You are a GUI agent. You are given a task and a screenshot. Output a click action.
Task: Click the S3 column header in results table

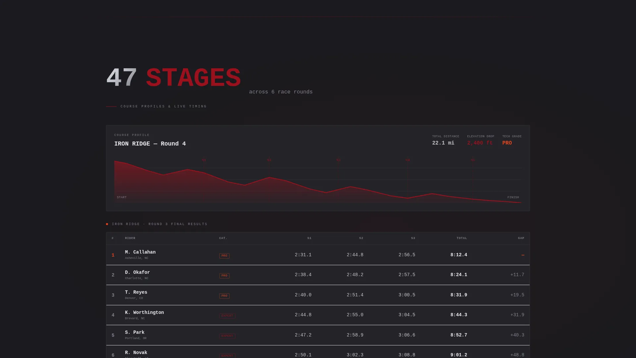coord(413,238)
